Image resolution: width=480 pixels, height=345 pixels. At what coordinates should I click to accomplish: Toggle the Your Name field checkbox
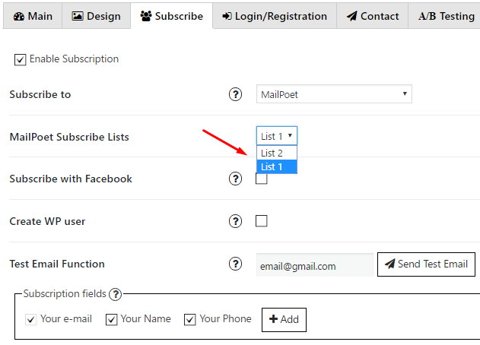[x=111, y=320]
